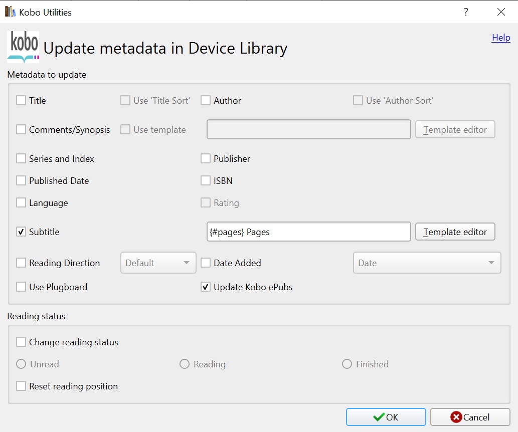Viewport: 518px width, 432px height.
Task: Toggle the Rating checkbox
Action: point(206,203)
